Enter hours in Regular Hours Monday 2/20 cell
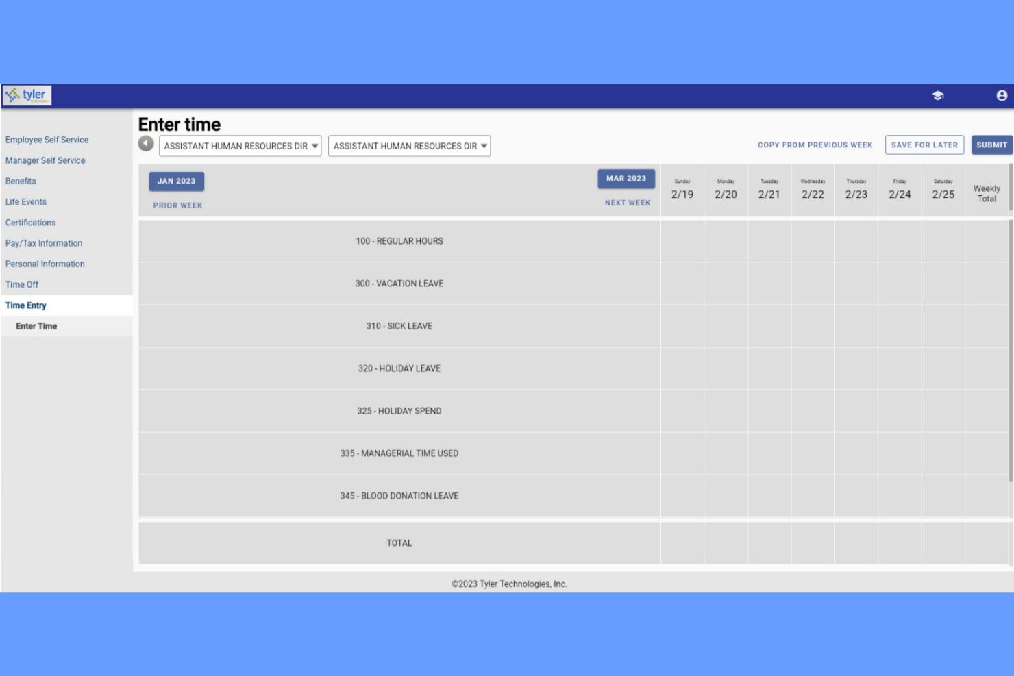 (x=726, y=240)
